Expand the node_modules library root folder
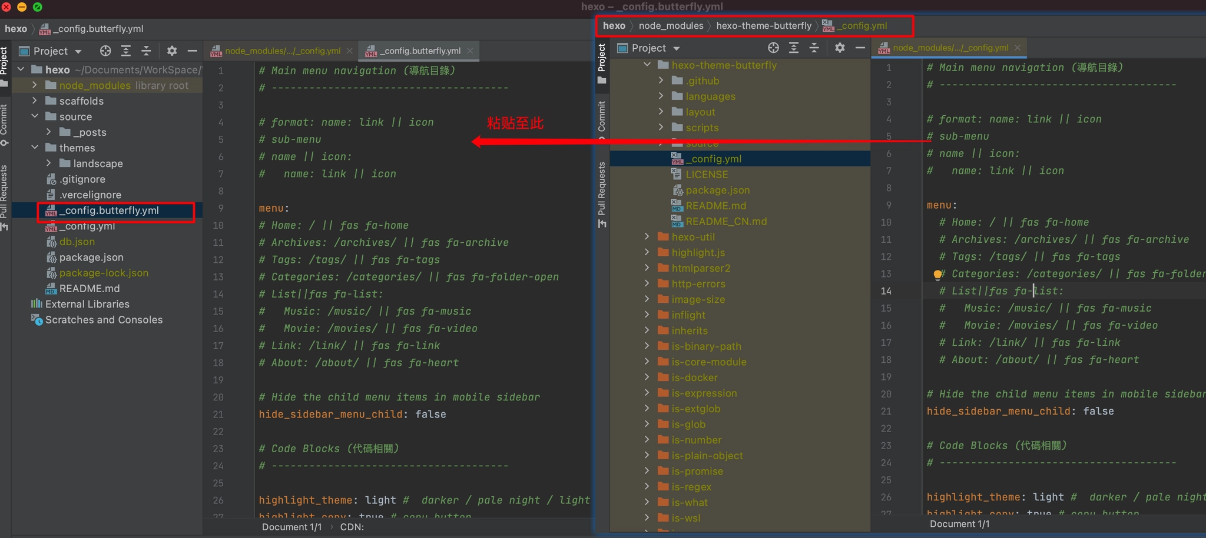The image size is (1206, 538). (35, 85)
